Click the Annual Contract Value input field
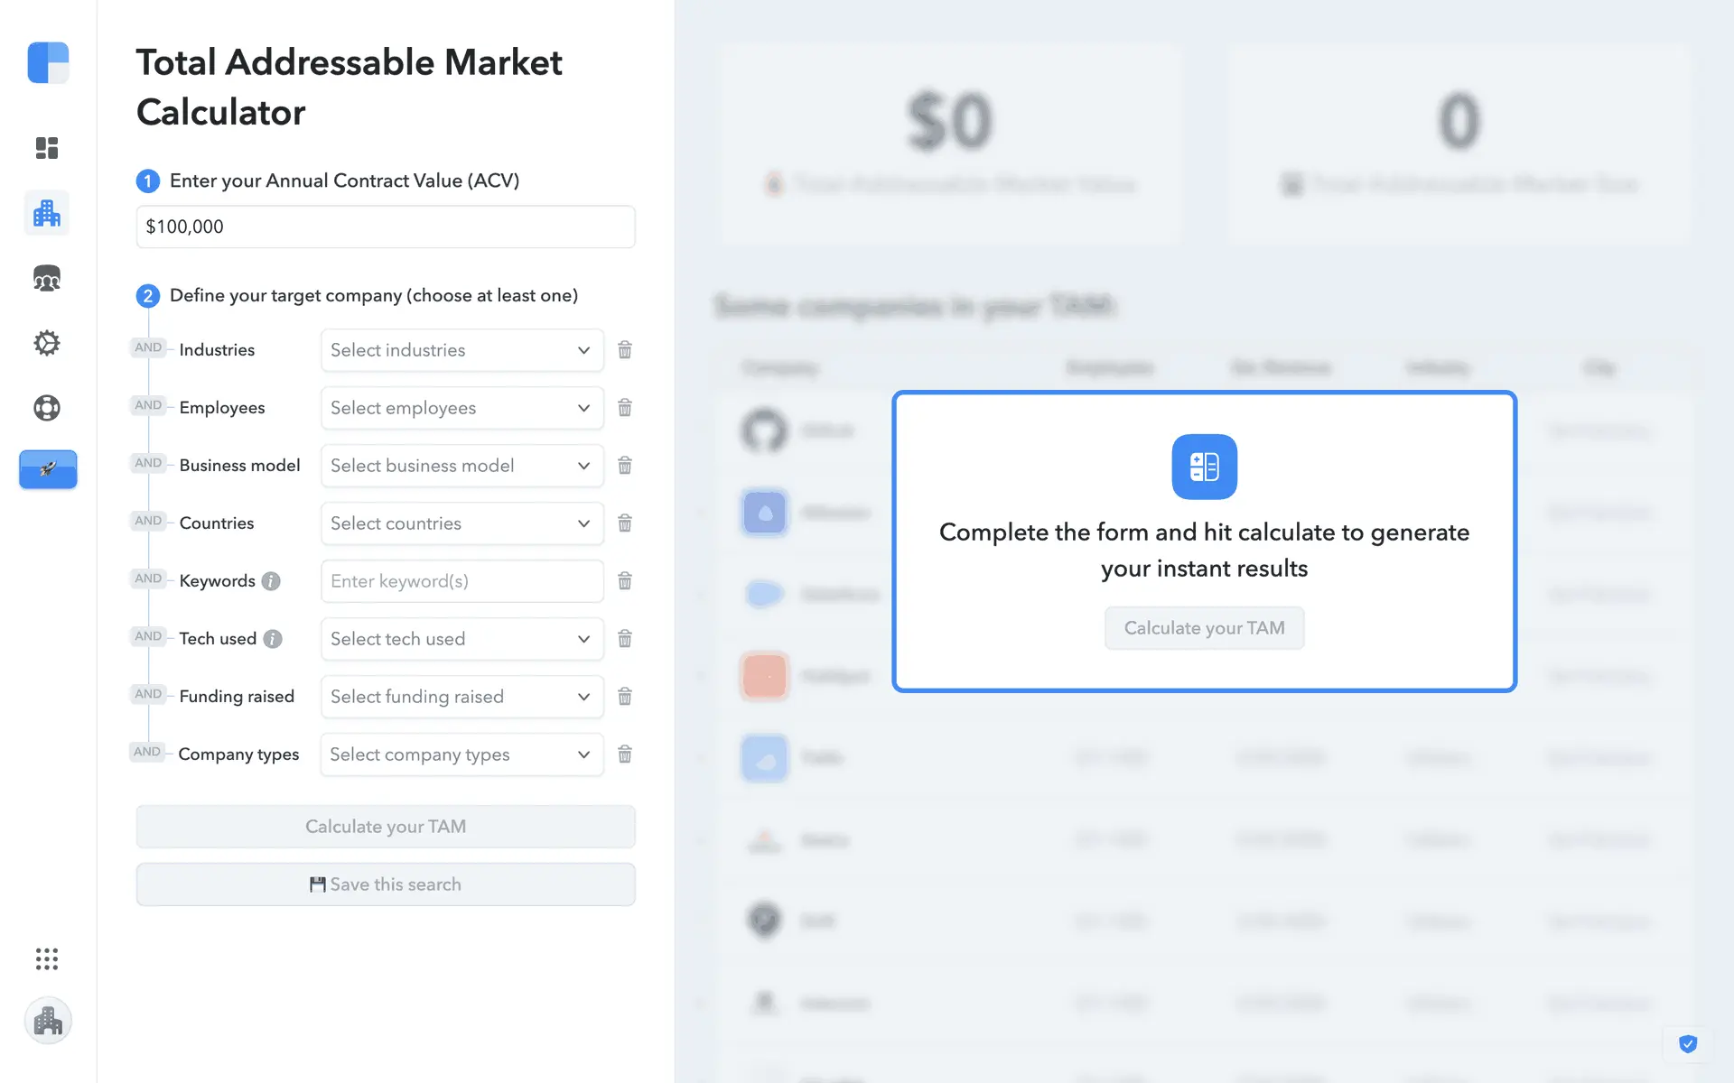The image size is (1734, 1083). (x=386, y=227)
